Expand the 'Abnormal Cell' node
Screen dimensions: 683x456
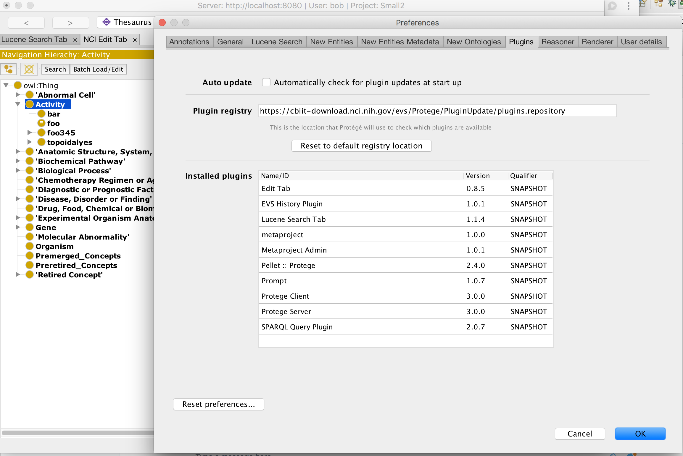[x=18, y=95]
